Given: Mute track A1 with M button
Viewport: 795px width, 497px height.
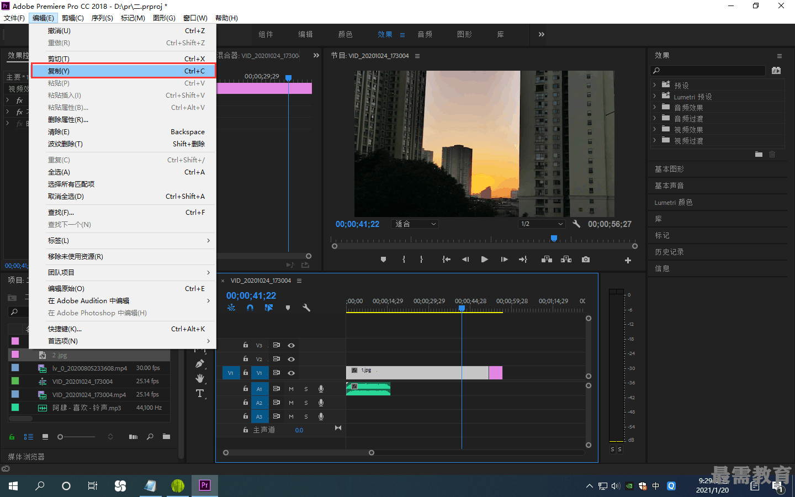Looking at the screenshot, I should 291,389.
